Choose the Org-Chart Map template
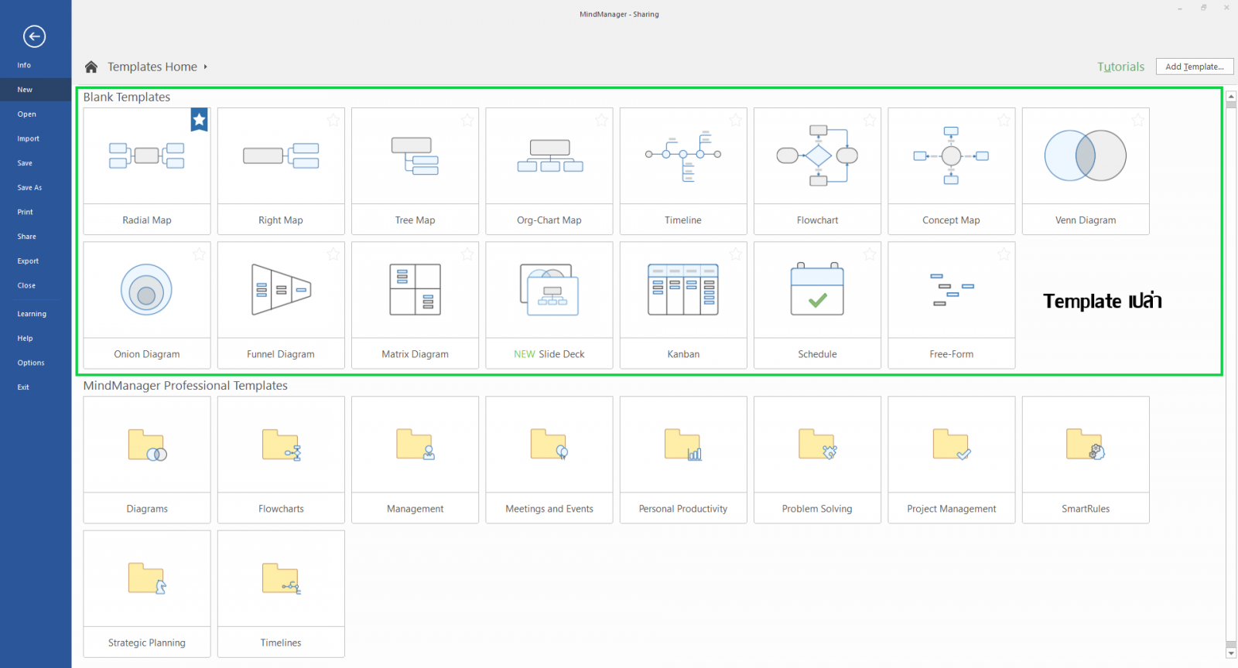Image resolution: width=1238 pixels, height=668 pixels. (x=549, y=171)
